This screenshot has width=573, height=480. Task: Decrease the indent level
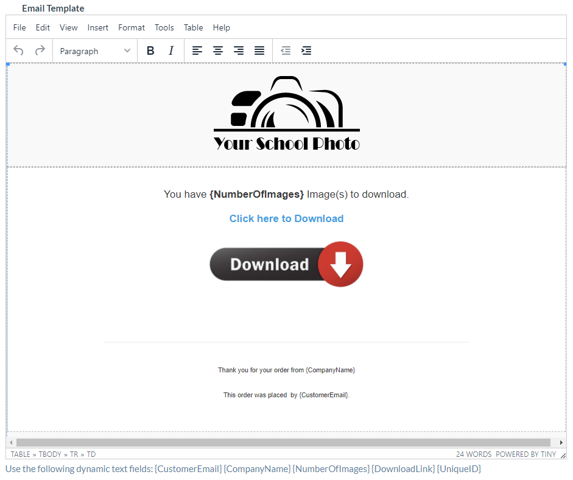point(286,51)
